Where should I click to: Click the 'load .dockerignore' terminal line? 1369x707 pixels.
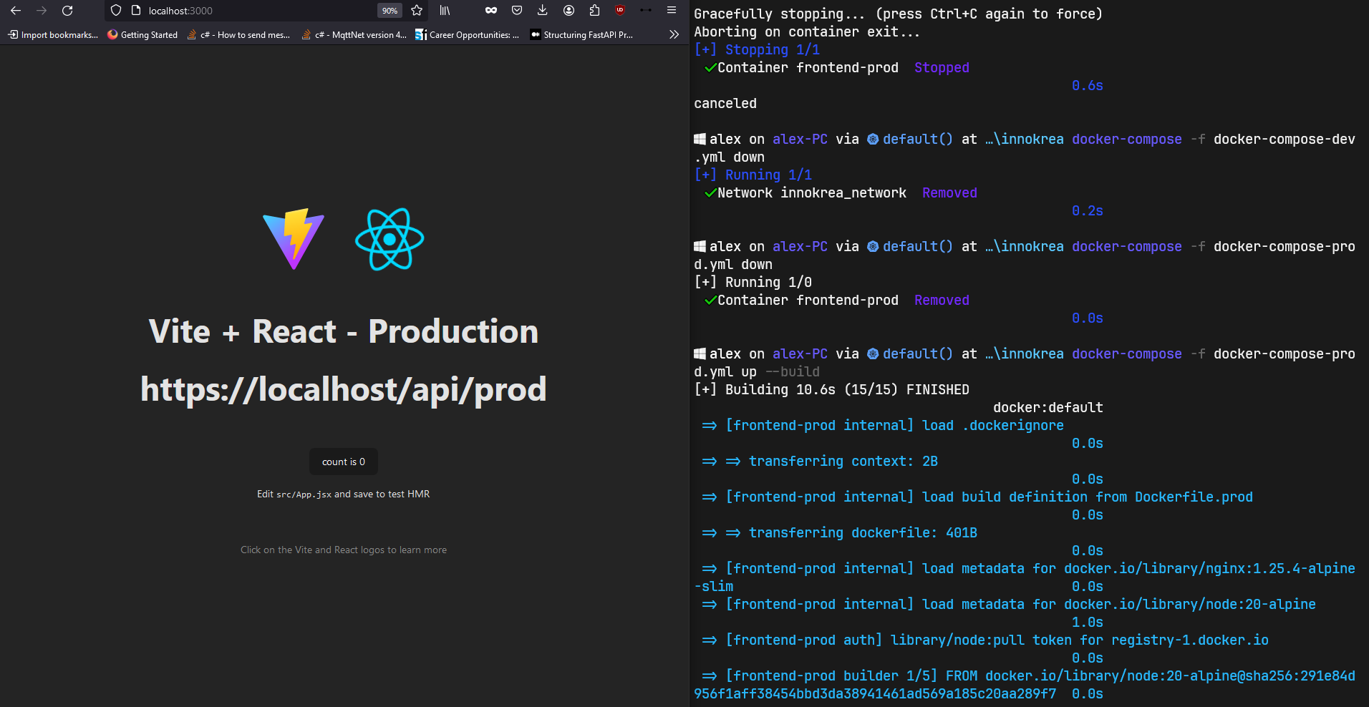(x=883, y=425)
